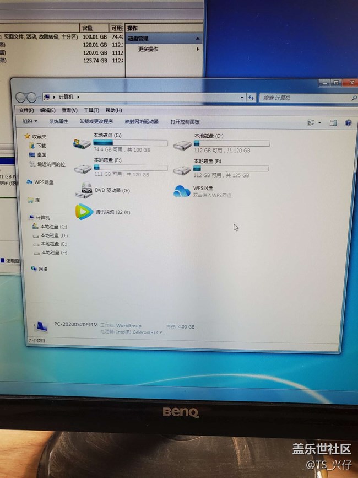Click 卸载或更改程序 button
358x478 pixels.
coord(96,122)
